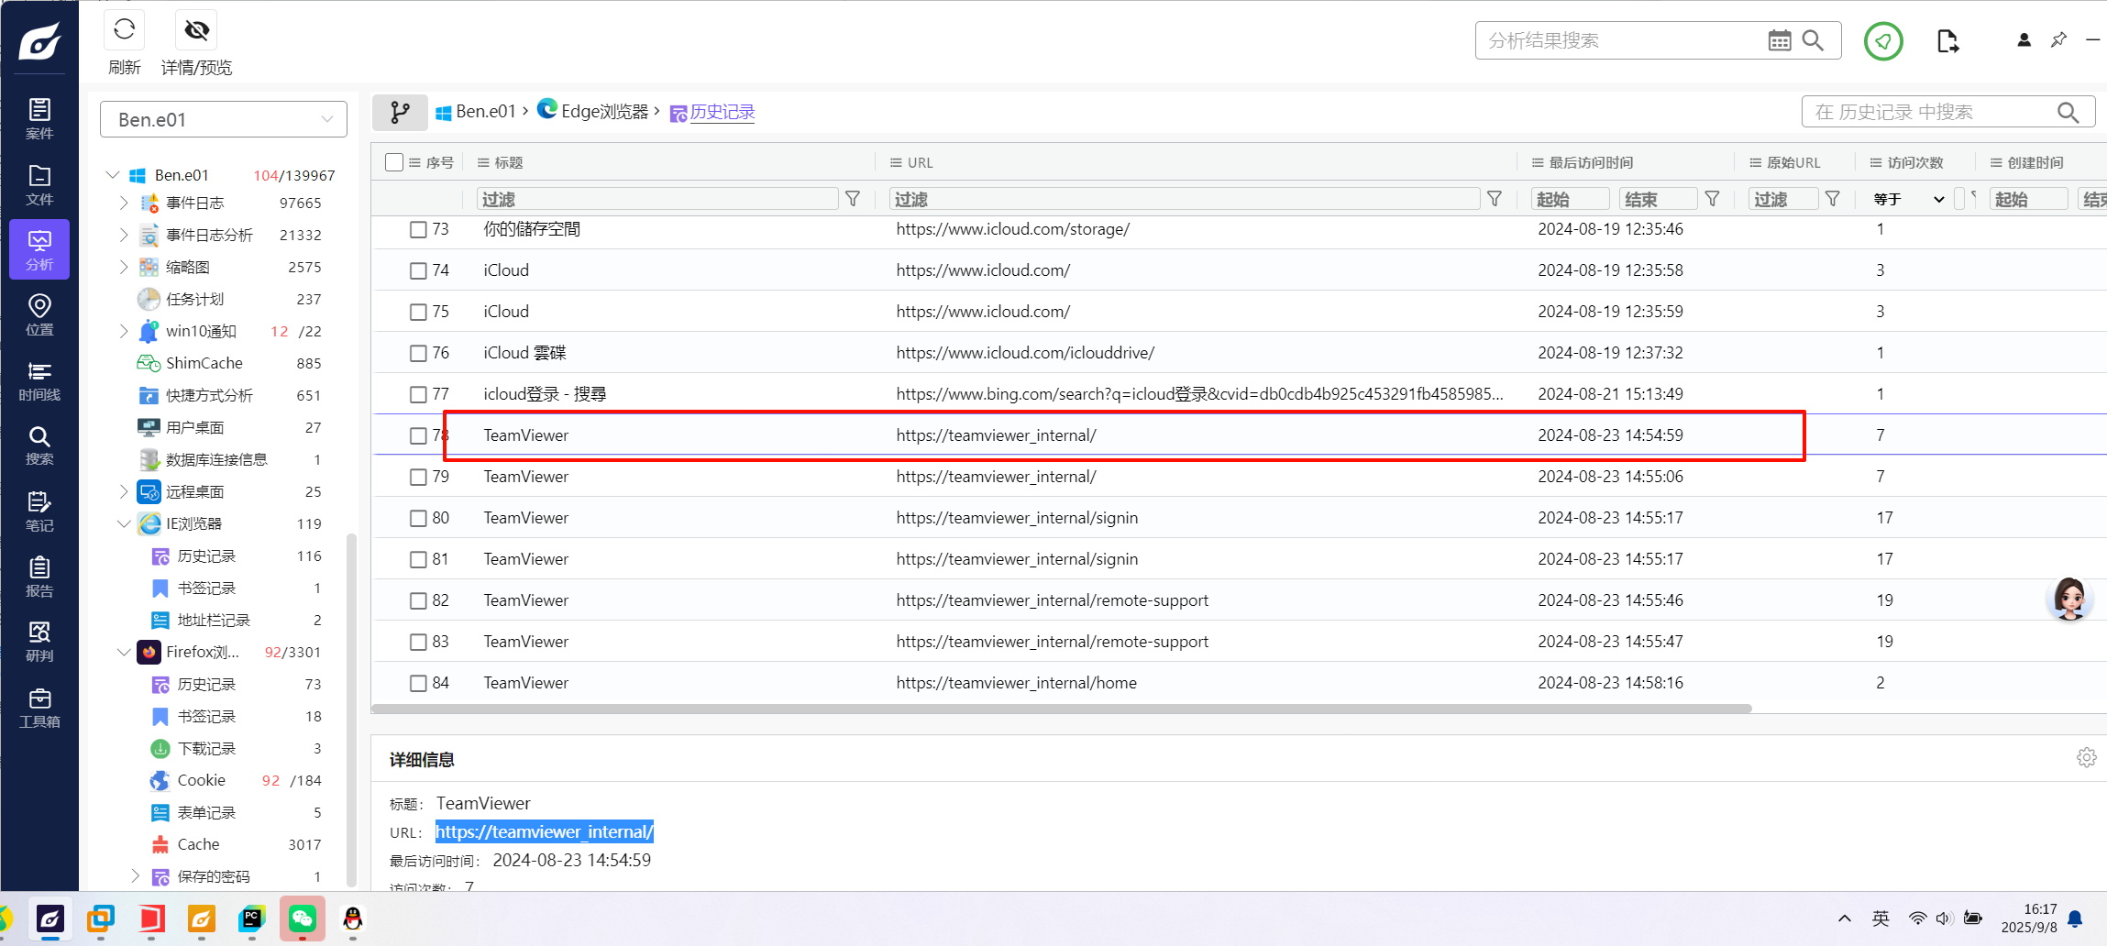2107x946 pixels.
Task: Click the filter funnel for 最后访问时间 column
Action: [x=1712, y=199]
